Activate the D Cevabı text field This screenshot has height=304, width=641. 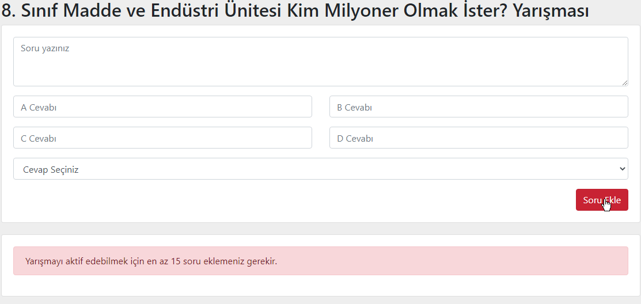[479, 138]
